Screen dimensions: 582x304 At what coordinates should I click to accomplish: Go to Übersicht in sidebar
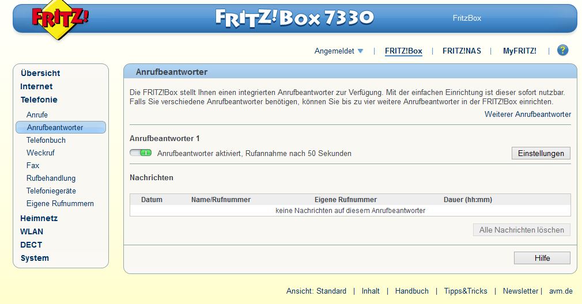[40, 73]
